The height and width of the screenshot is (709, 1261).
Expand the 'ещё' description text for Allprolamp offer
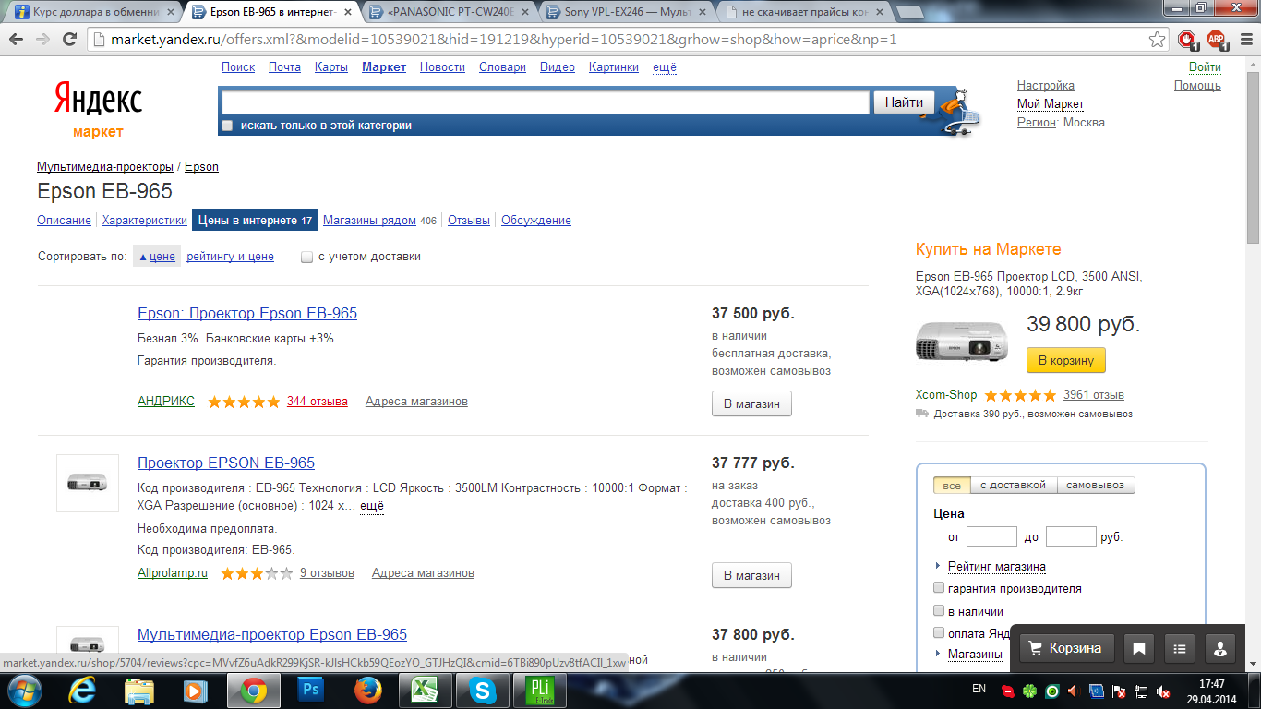tap(372, 507)
